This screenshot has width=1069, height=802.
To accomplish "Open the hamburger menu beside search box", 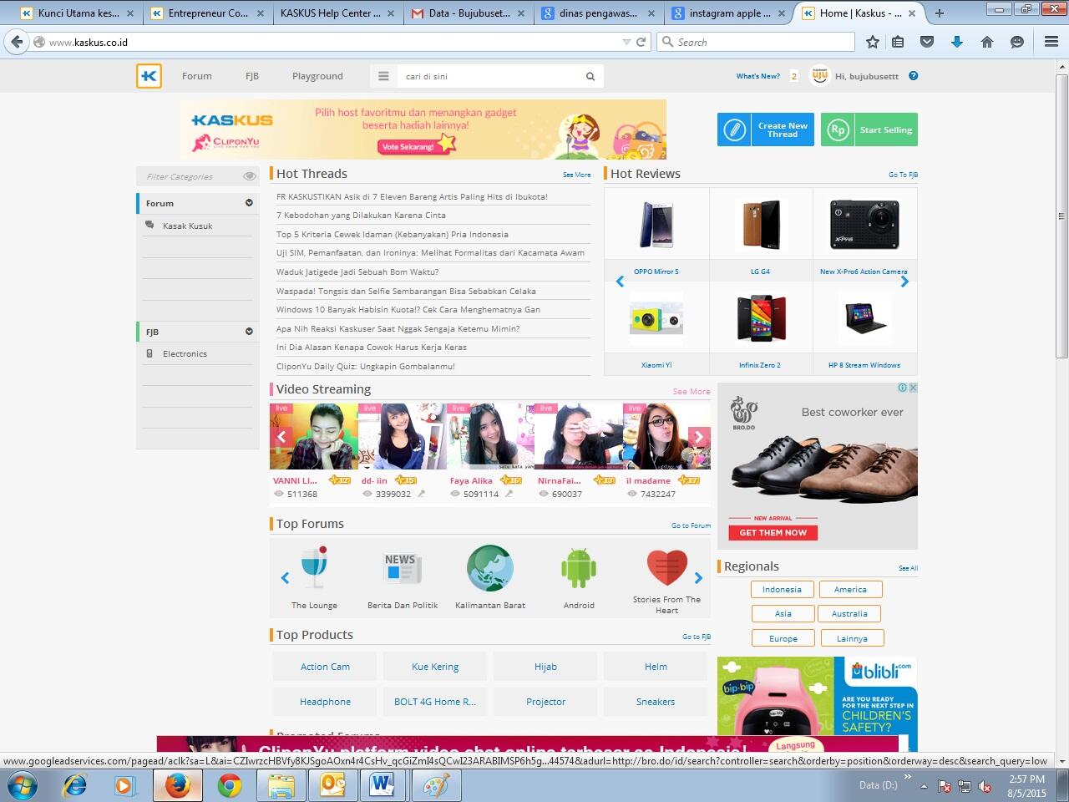I will click(383, 76).
